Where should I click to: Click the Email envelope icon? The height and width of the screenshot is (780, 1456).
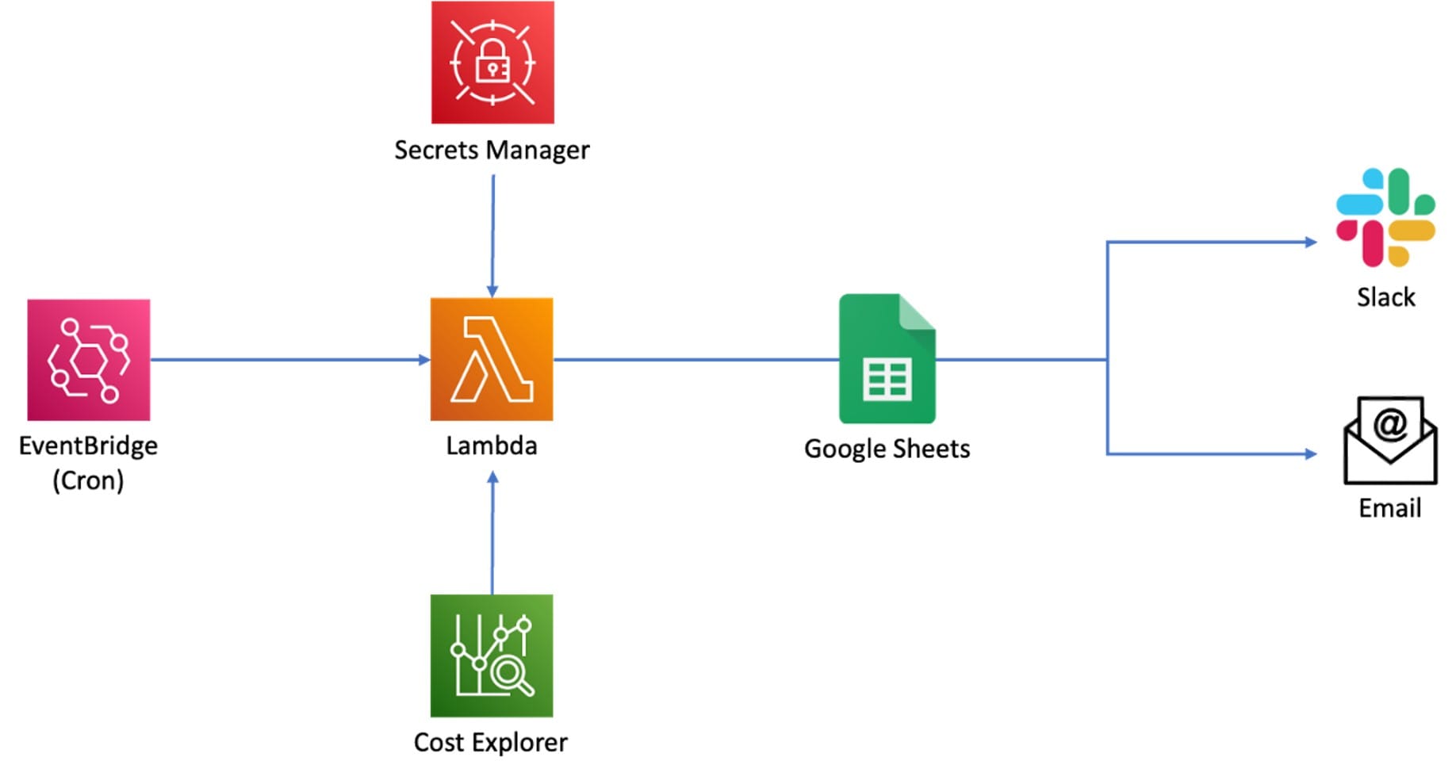pos(1390,441)
